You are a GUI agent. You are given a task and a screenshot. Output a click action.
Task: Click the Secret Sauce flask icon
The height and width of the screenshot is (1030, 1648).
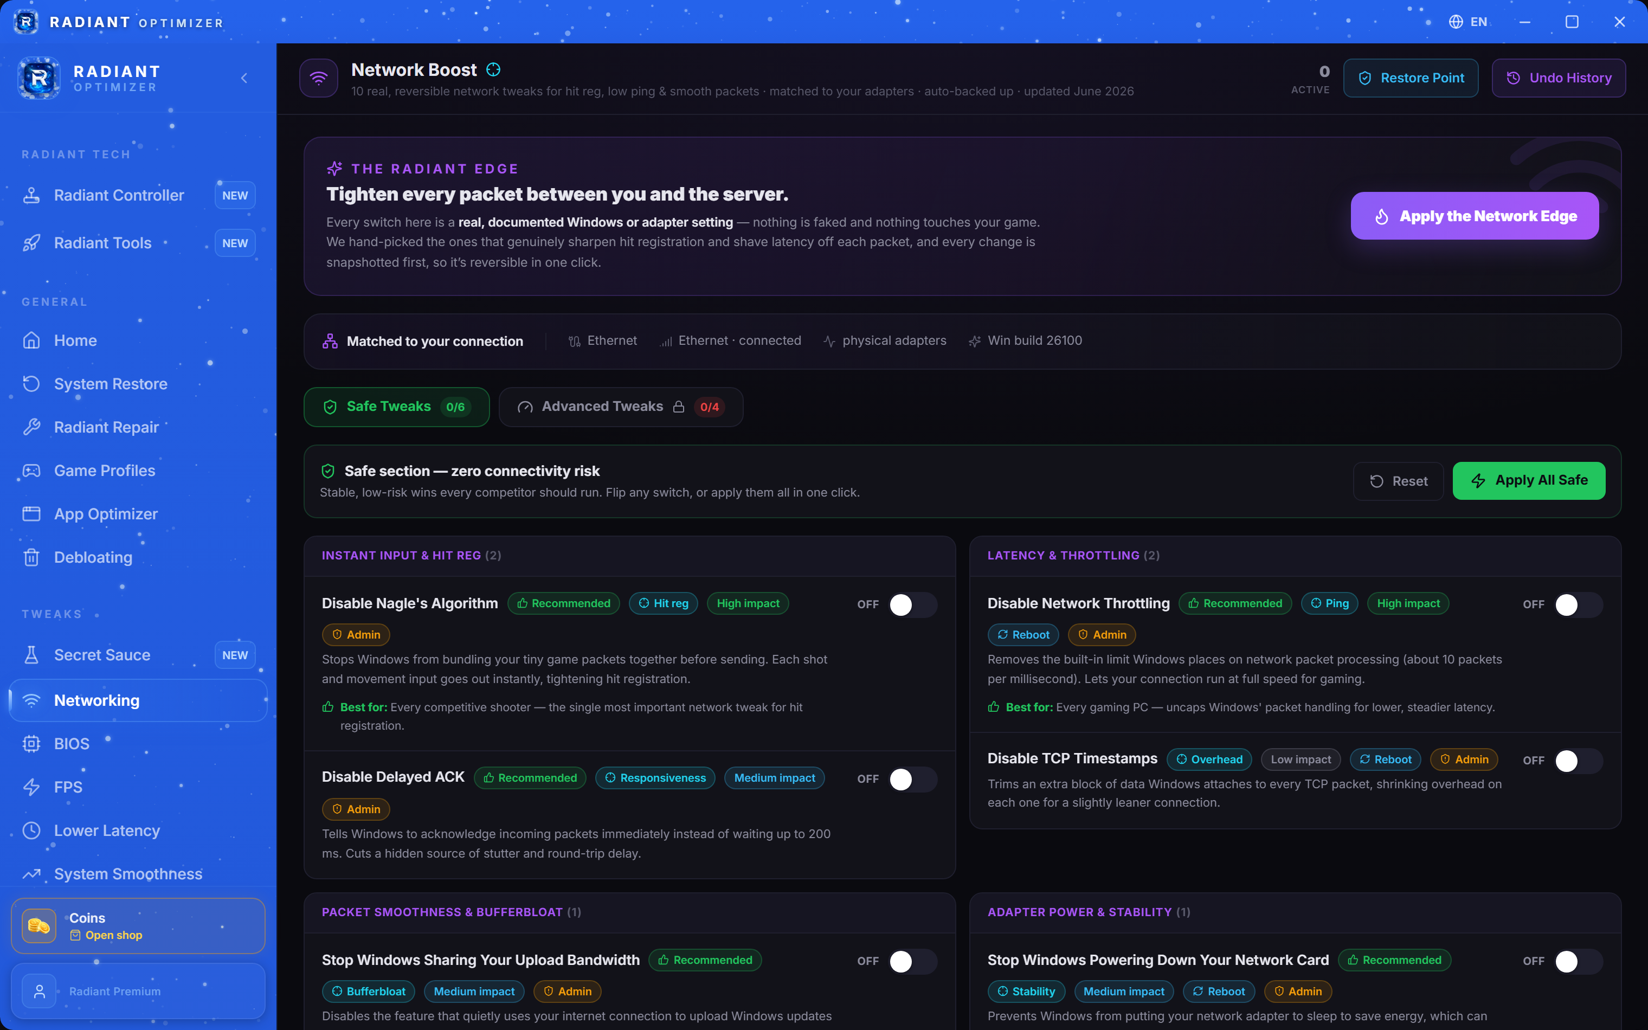point(31,655)
